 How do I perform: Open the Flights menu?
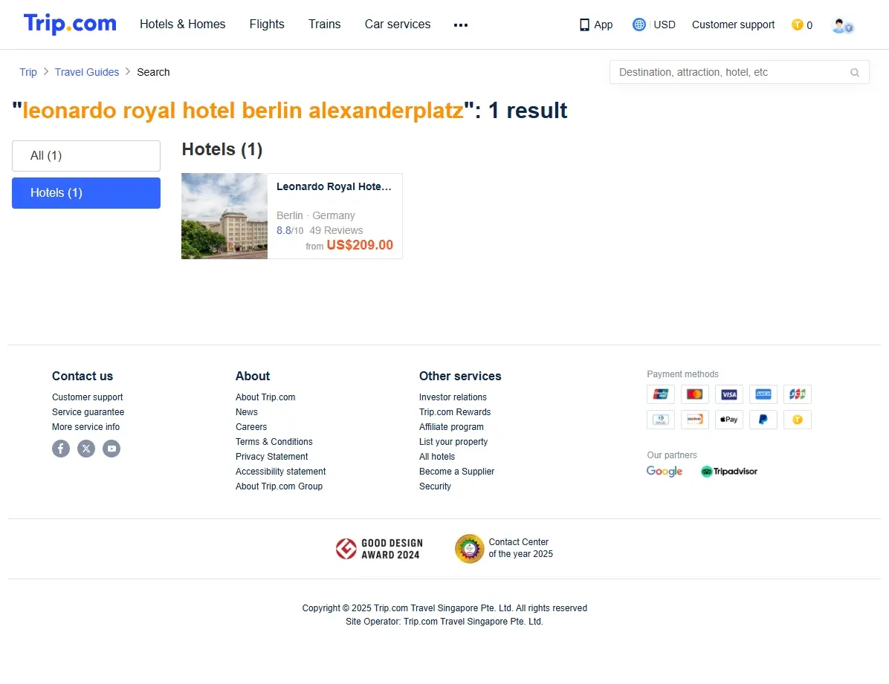click(x=266, y=25)
